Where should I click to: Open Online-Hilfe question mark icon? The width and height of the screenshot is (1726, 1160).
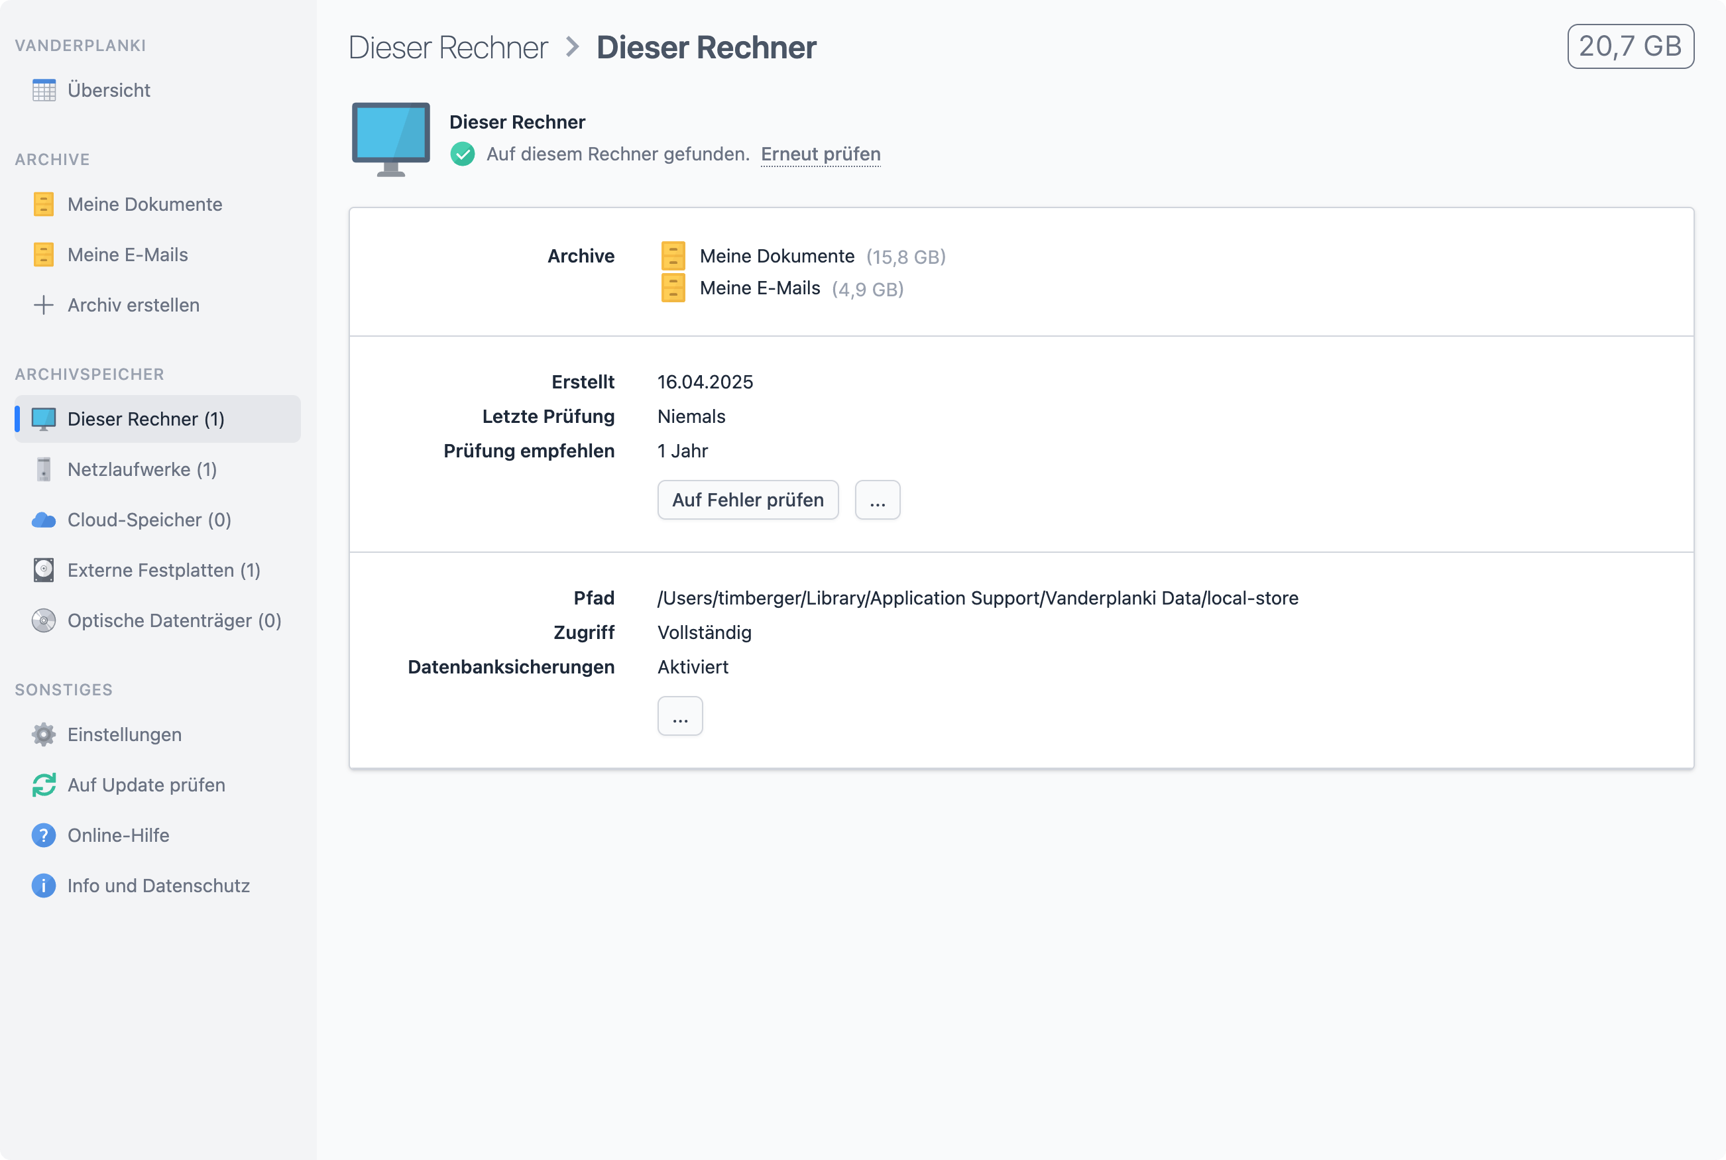pyautogui.click(x=44, y=835)
